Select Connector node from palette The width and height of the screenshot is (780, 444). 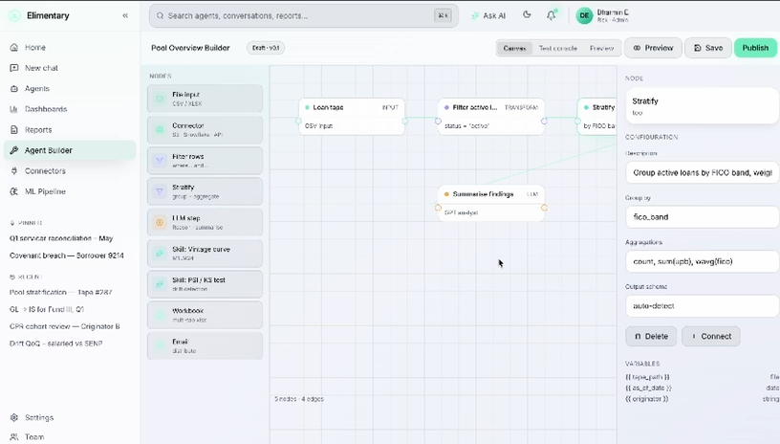pos(205,129)
